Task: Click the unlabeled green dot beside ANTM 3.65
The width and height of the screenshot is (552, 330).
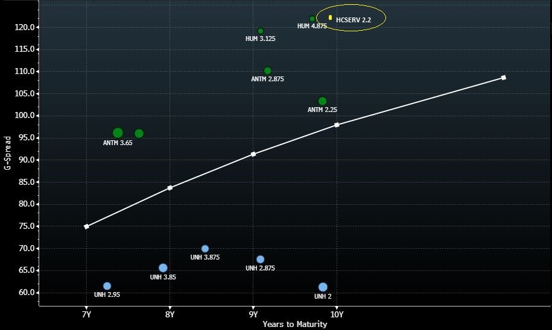Action: pos(139,134)
